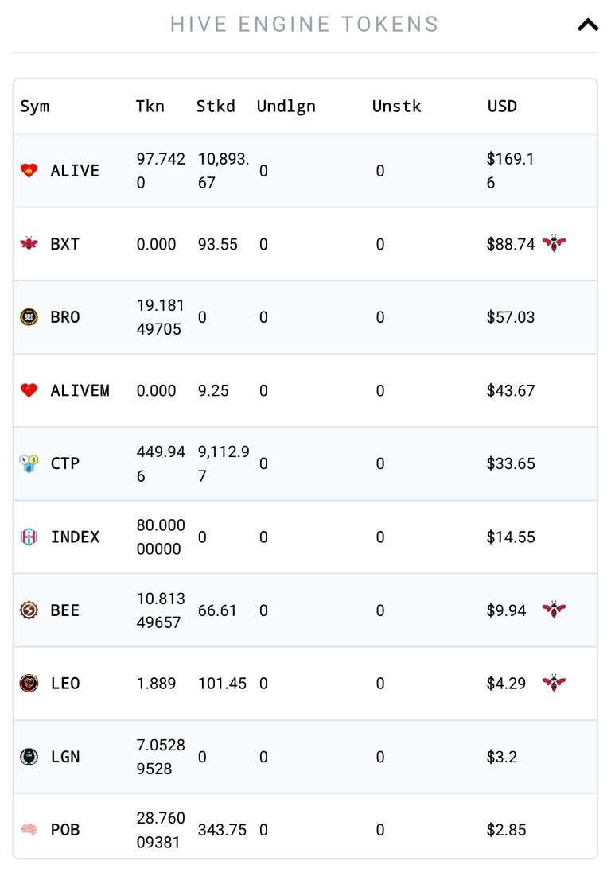
Task: Click the LGN token icon
Action: point(29,756)
